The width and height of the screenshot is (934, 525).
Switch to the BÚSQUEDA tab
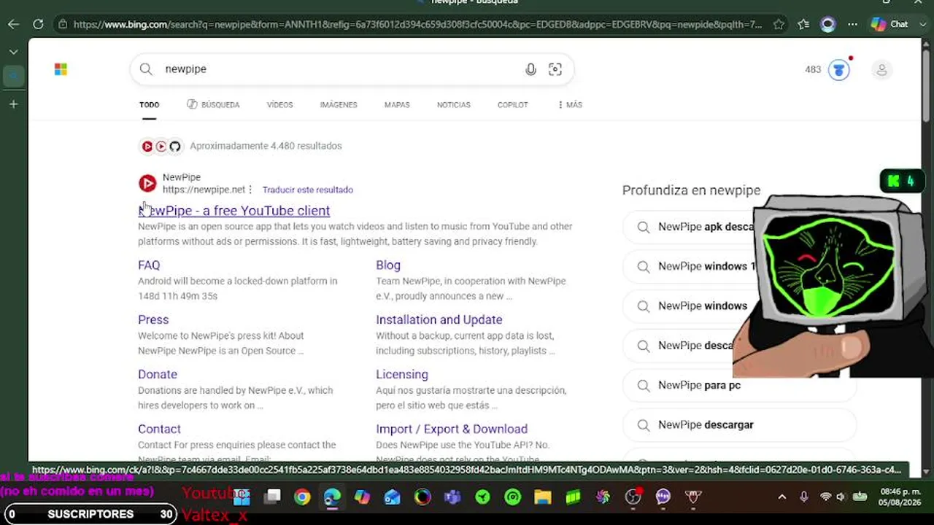(213, 105)
